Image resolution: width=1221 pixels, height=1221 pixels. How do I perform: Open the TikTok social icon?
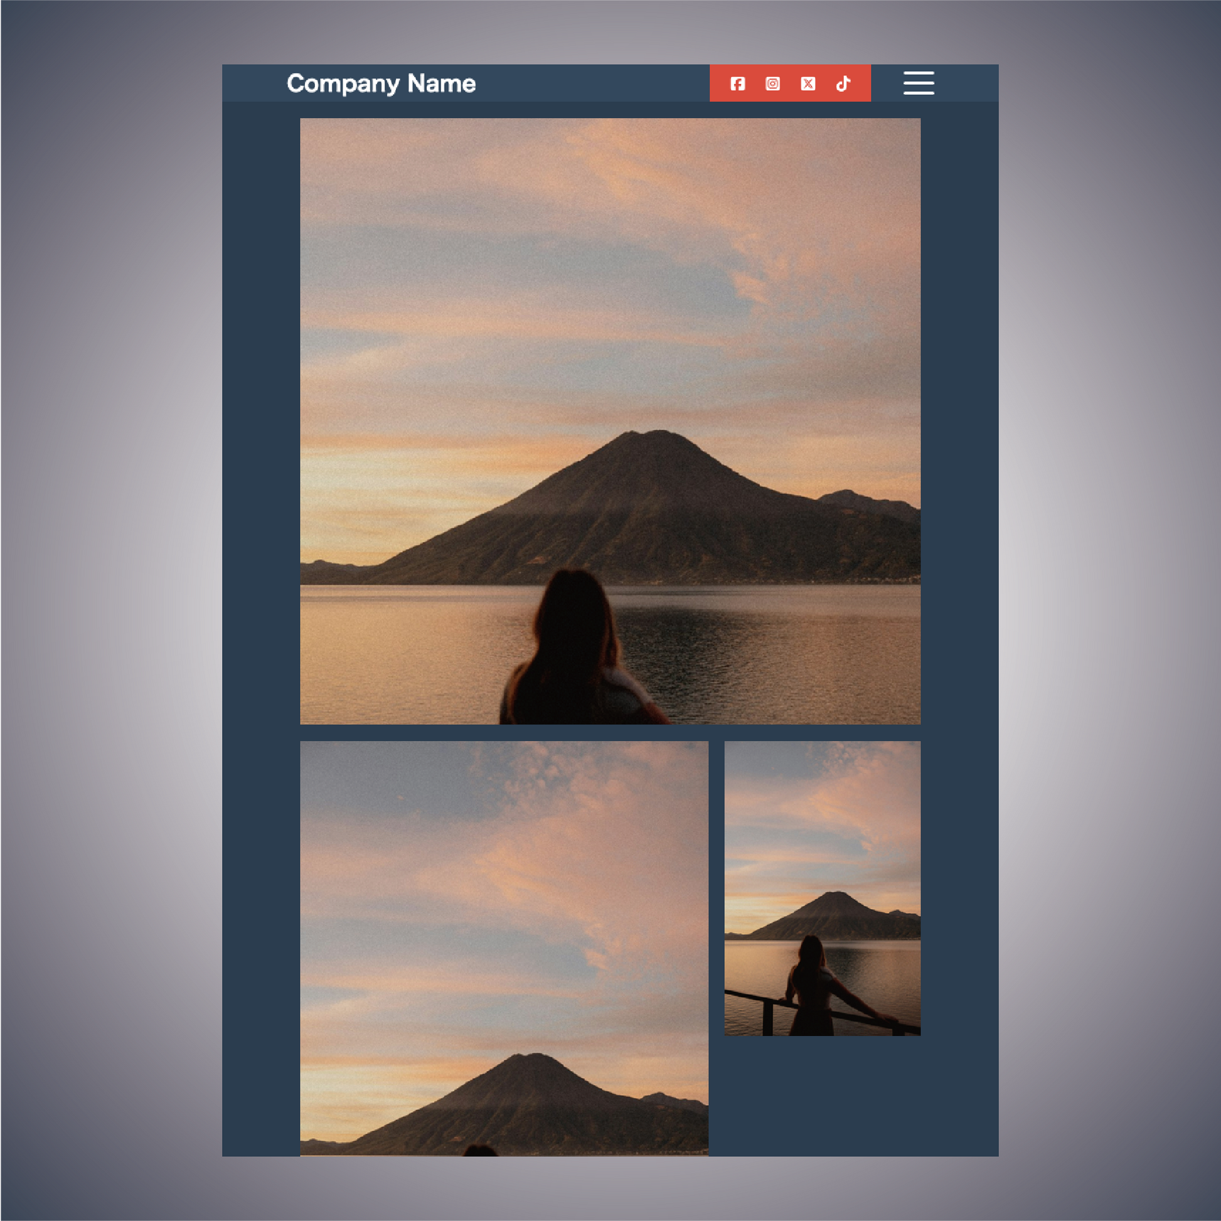coord(843,83)
